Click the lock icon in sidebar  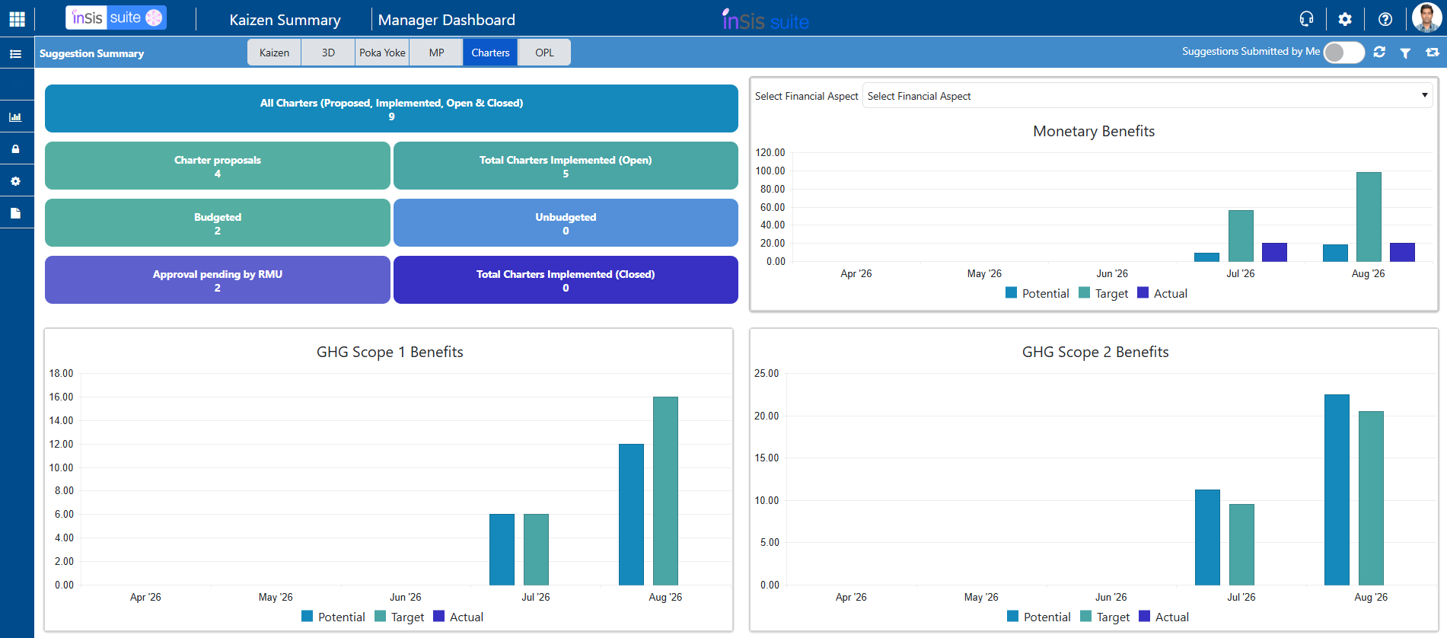point(15,149)
